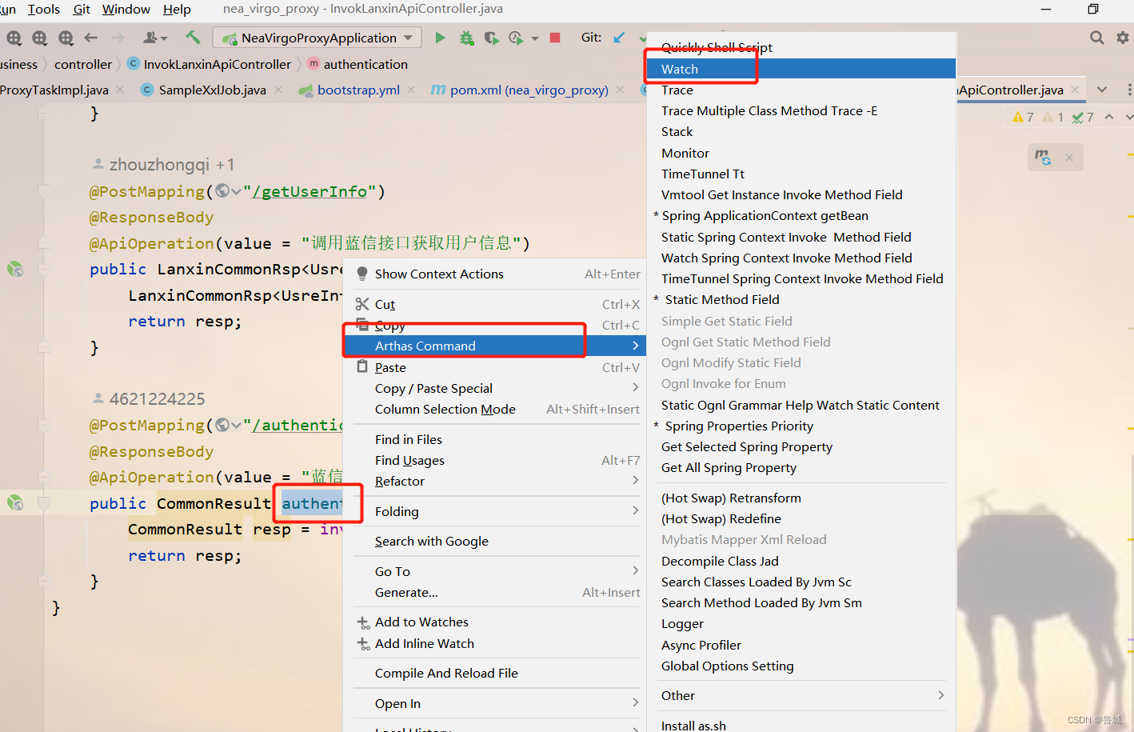Click the second zoom magnifier toolbar icon
This screenshot has height=732, width=1134.
pyautogui.click(x=39, y=38)
